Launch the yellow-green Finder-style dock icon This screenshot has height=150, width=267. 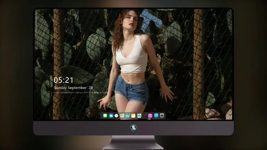coord(122,116)
